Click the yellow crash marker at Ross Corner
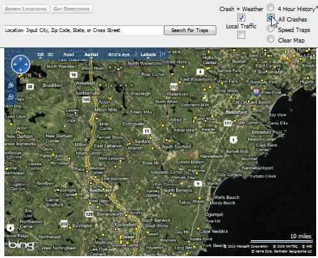This screenshot has height=258, width=318. point(172,74)
